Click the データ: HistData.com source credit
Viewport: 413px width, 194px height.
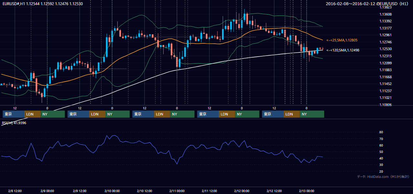pos(383,177)
